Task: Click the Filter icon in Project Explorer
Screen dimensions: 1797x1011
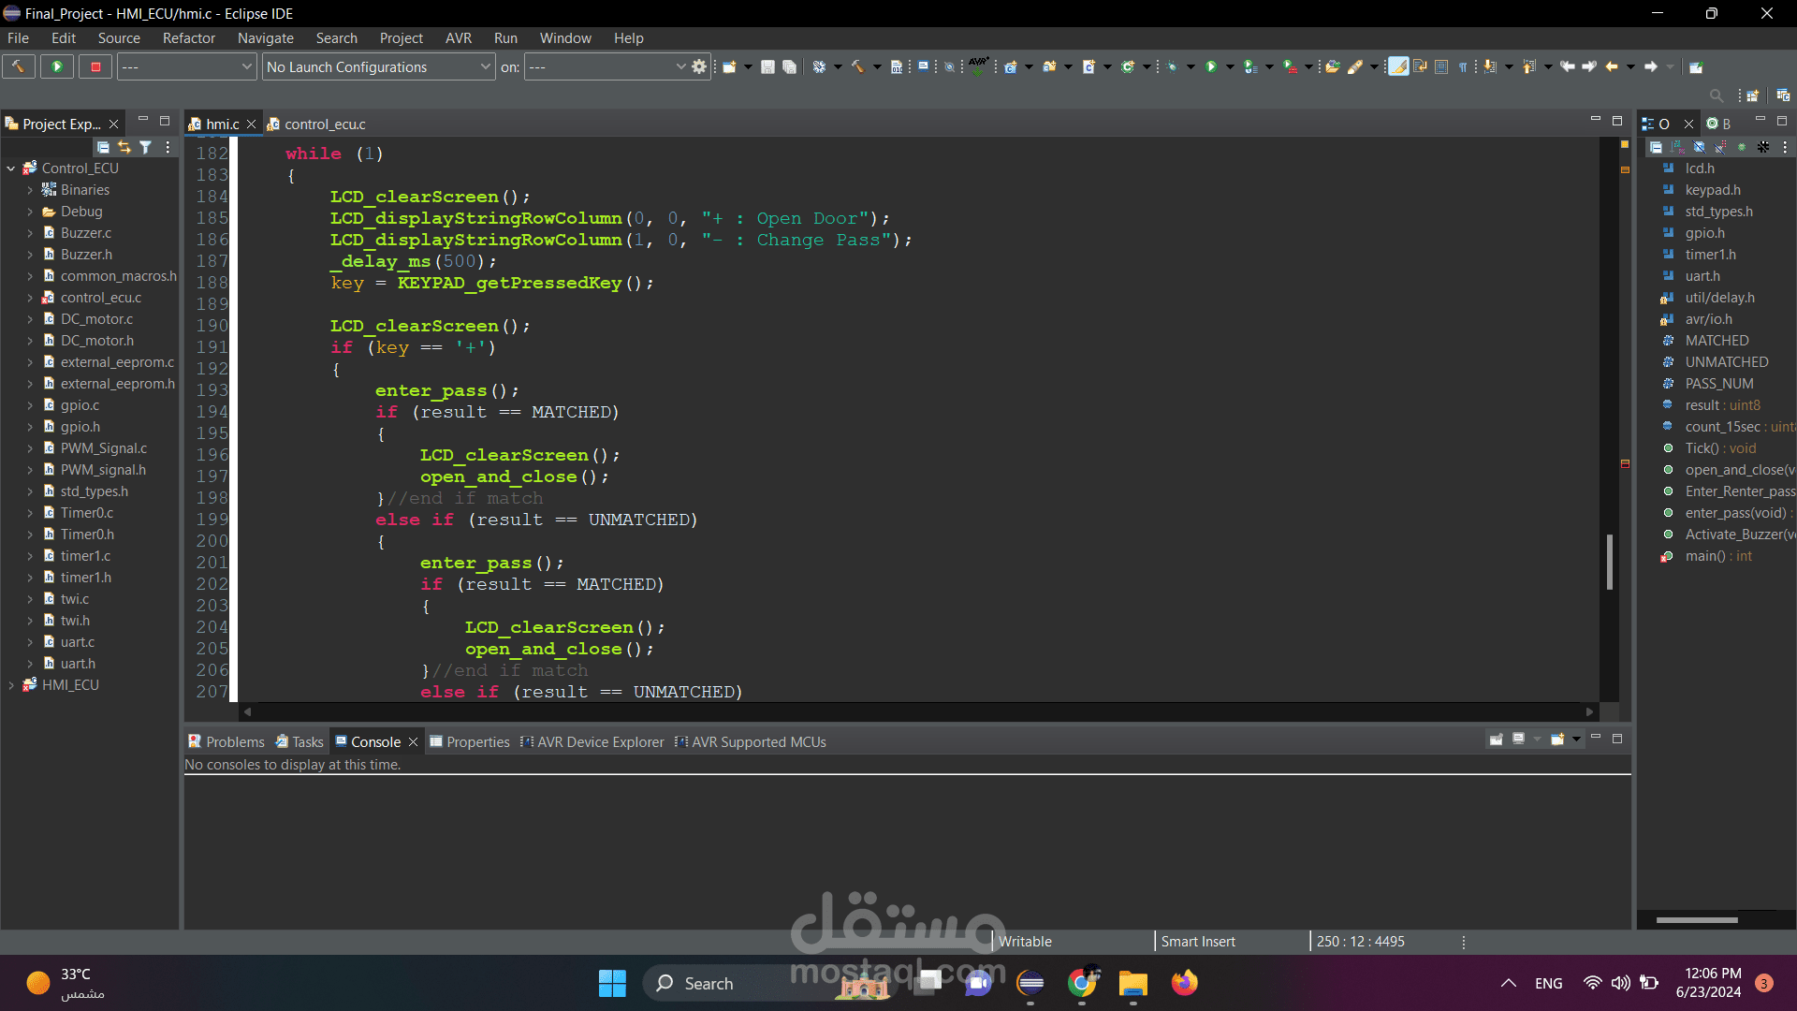Action: pos(145,147)
